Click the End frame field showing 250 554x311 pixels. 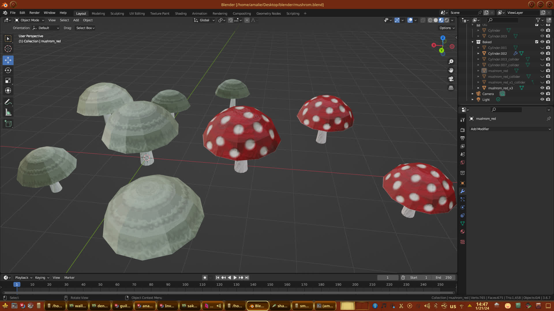[444, 278]
